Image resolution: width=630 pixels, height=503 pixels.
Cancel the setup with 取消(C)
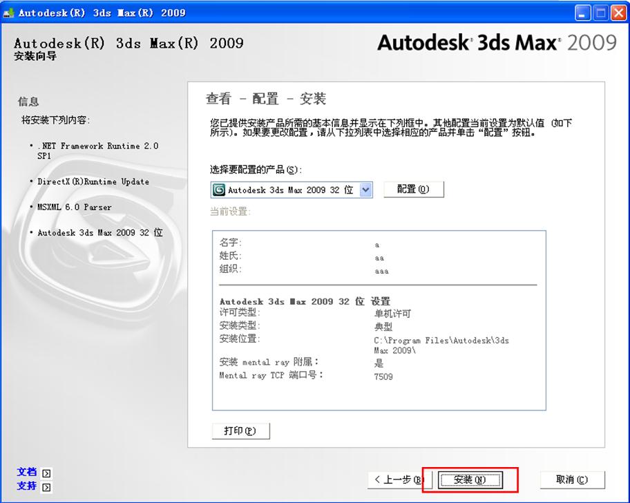[x=572, y=480]
